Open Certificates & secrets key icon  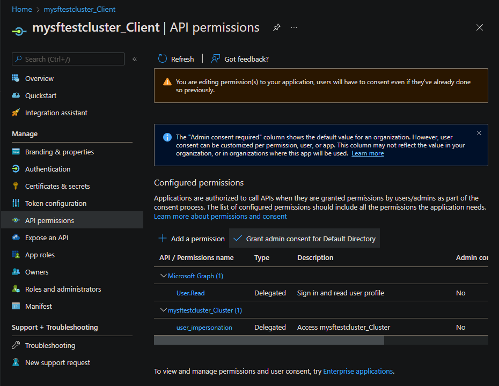(x=16, y=186)
